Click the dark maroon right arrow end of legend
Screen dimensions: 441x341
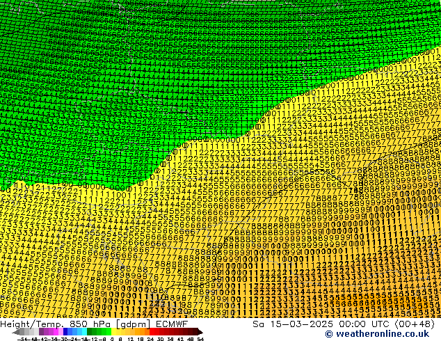[x=200, y=332]
